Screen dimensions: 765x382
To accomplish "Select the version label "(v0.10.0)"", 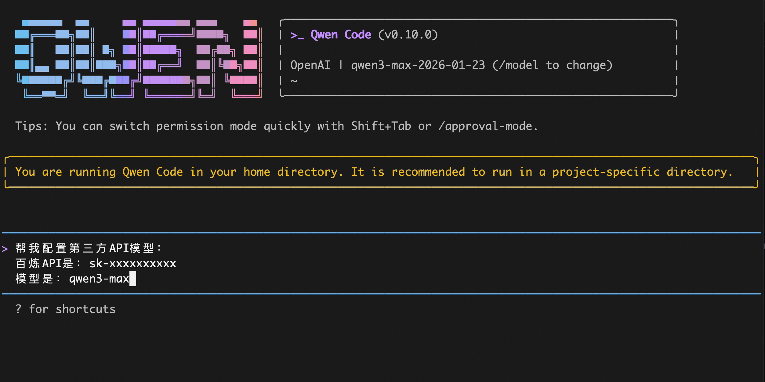I will (408, 35).
